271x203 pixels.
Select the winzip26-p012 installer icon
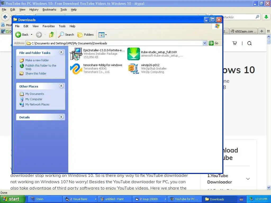(134, 69)
